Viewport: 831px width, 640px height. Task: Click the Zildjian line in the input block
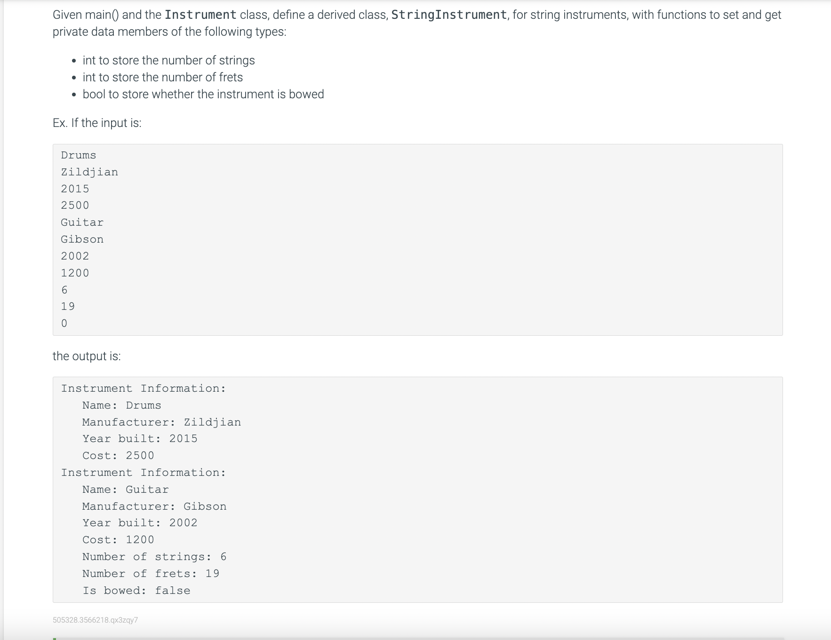coord(89,172)
